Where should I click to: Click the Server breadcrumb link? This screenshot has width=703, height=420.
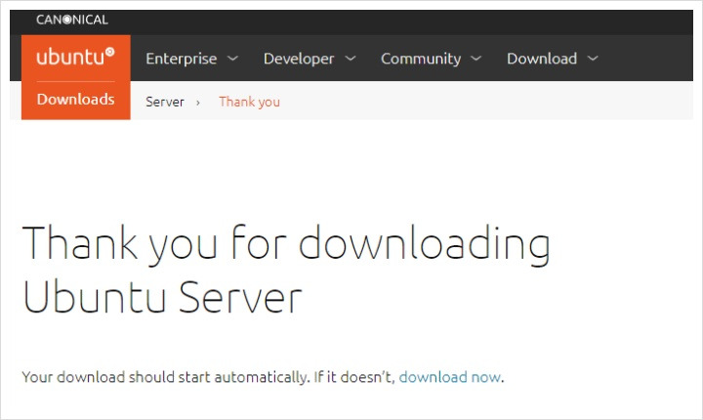pos(165,102)
